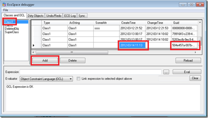Click into the Expression input field

(x=91, y=72)
